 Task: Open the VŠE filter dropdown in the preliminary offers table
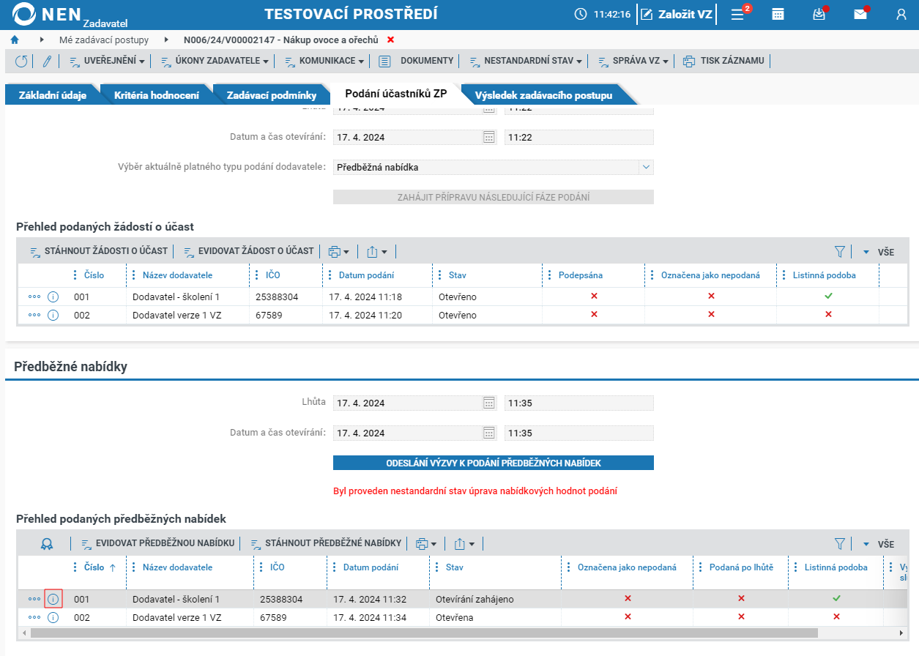click(x=879, y=544)
